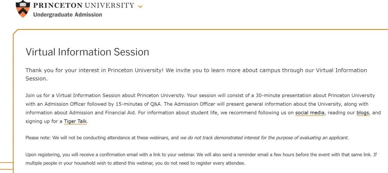
Task: Open the social media link
Action: tap(310, 113)
